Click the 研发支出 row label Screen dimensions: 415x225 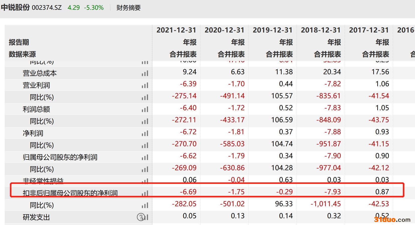[x=36, y=217]
